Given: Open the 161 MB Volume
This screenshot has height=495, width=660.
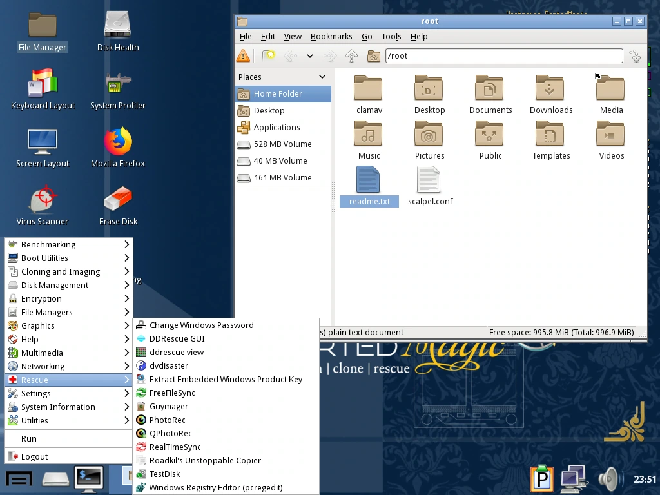Looking at the screenshot, I should click(283, 178).
